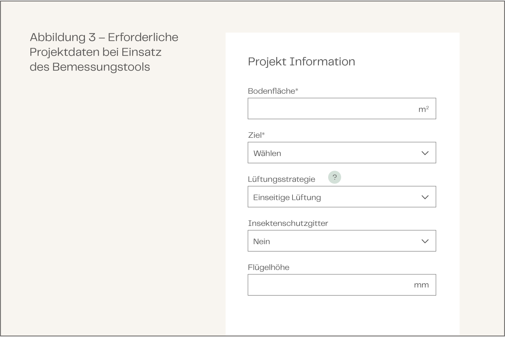Click the "Insektenschutzgitter" label

click(x=288, y=223)
